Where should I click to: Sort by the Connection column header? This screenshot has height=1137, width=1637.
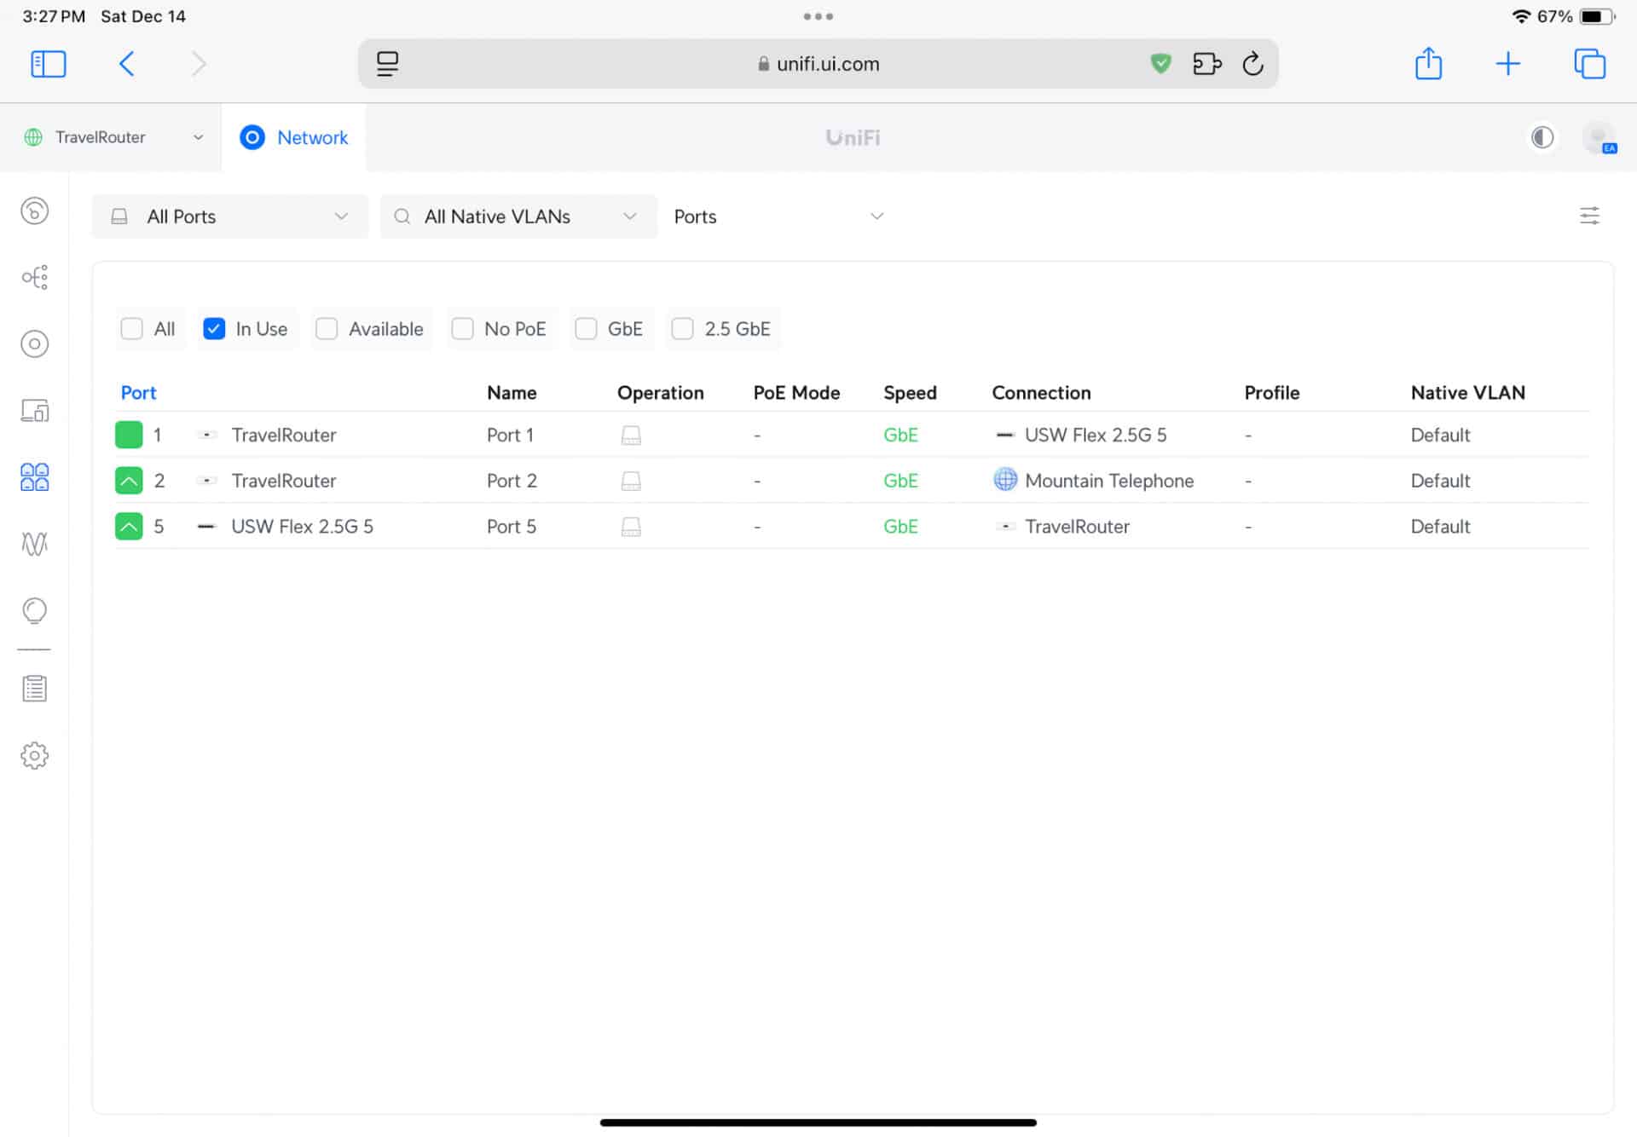point(1041,393)
